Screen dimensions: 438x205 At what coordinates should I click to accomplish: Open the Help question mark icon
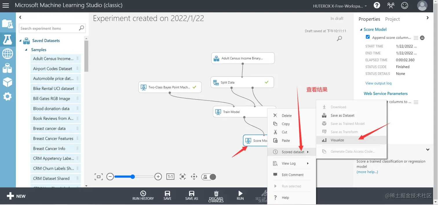point(377,5)
